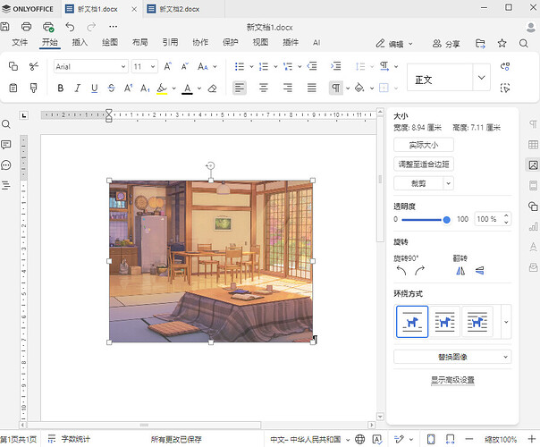The height and width of the screenshot is (447, 540).
Task: Flip image horizontally
Action: [x=460, y=271]
